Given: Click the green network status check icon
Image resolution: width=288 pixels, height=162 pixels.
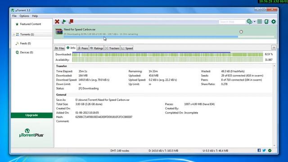Looking at the screenshot, I should 270,150.
